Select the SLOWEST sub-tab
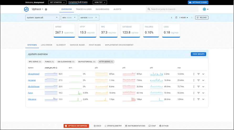The width and height of the screenshot is (234, 130). (x=61, y=45)
